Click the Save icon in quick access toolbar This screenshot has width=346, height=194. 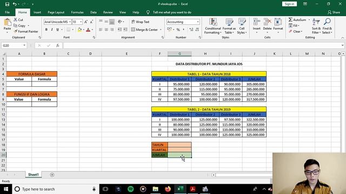point(7,4)
